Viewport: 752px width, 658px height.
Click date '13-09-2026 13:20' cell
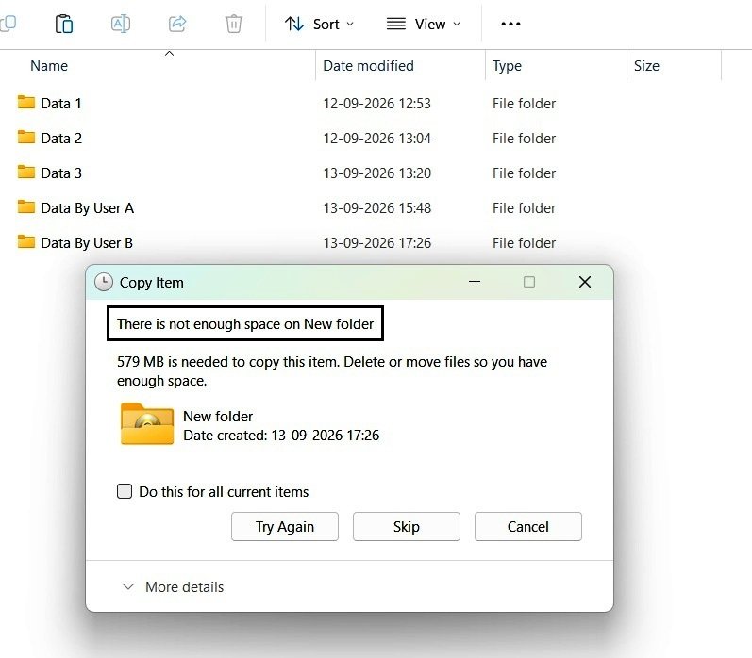pyautogui.click(x=377, y=173)
